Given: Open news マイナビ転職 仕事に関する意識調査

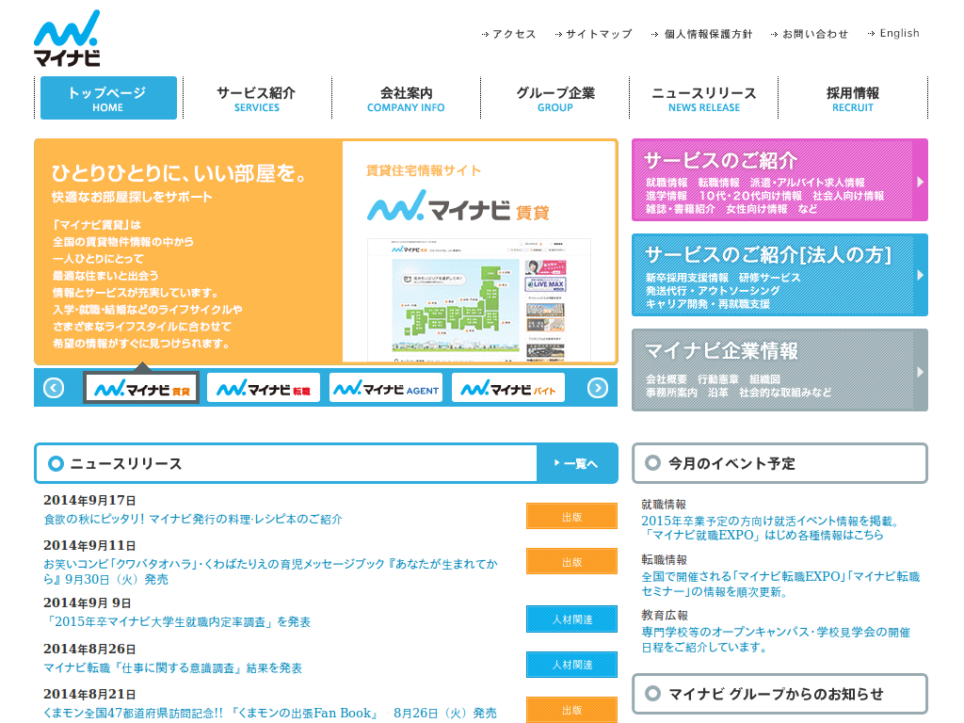Looking at the screenshot, I should (173, 667).
